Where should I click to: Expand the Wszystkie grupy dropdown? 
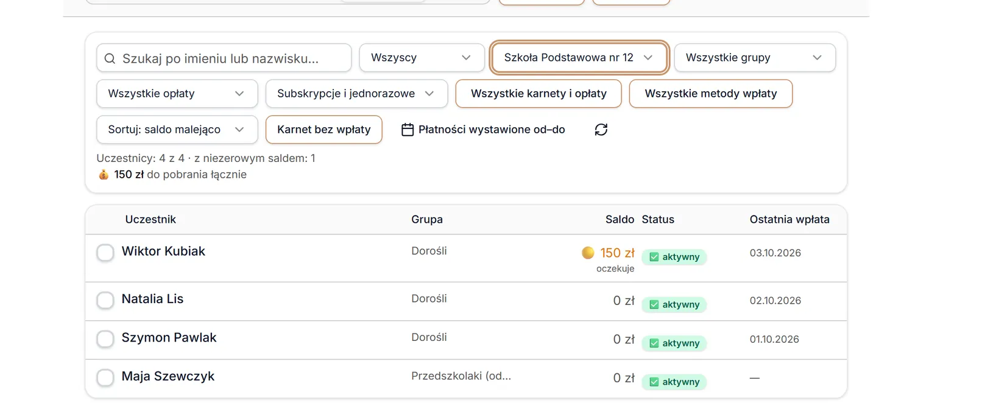755,58
